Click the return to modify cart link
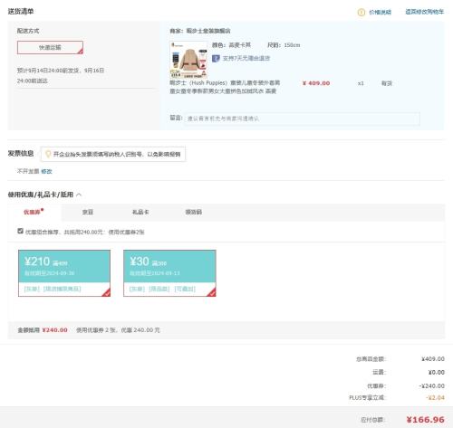This screenshot has height=428, width=453. pos(425,12)
